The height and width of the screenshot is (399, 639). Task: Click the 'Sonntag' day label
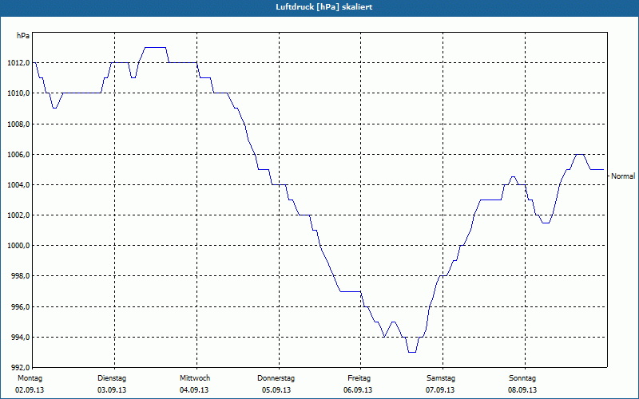522,378
